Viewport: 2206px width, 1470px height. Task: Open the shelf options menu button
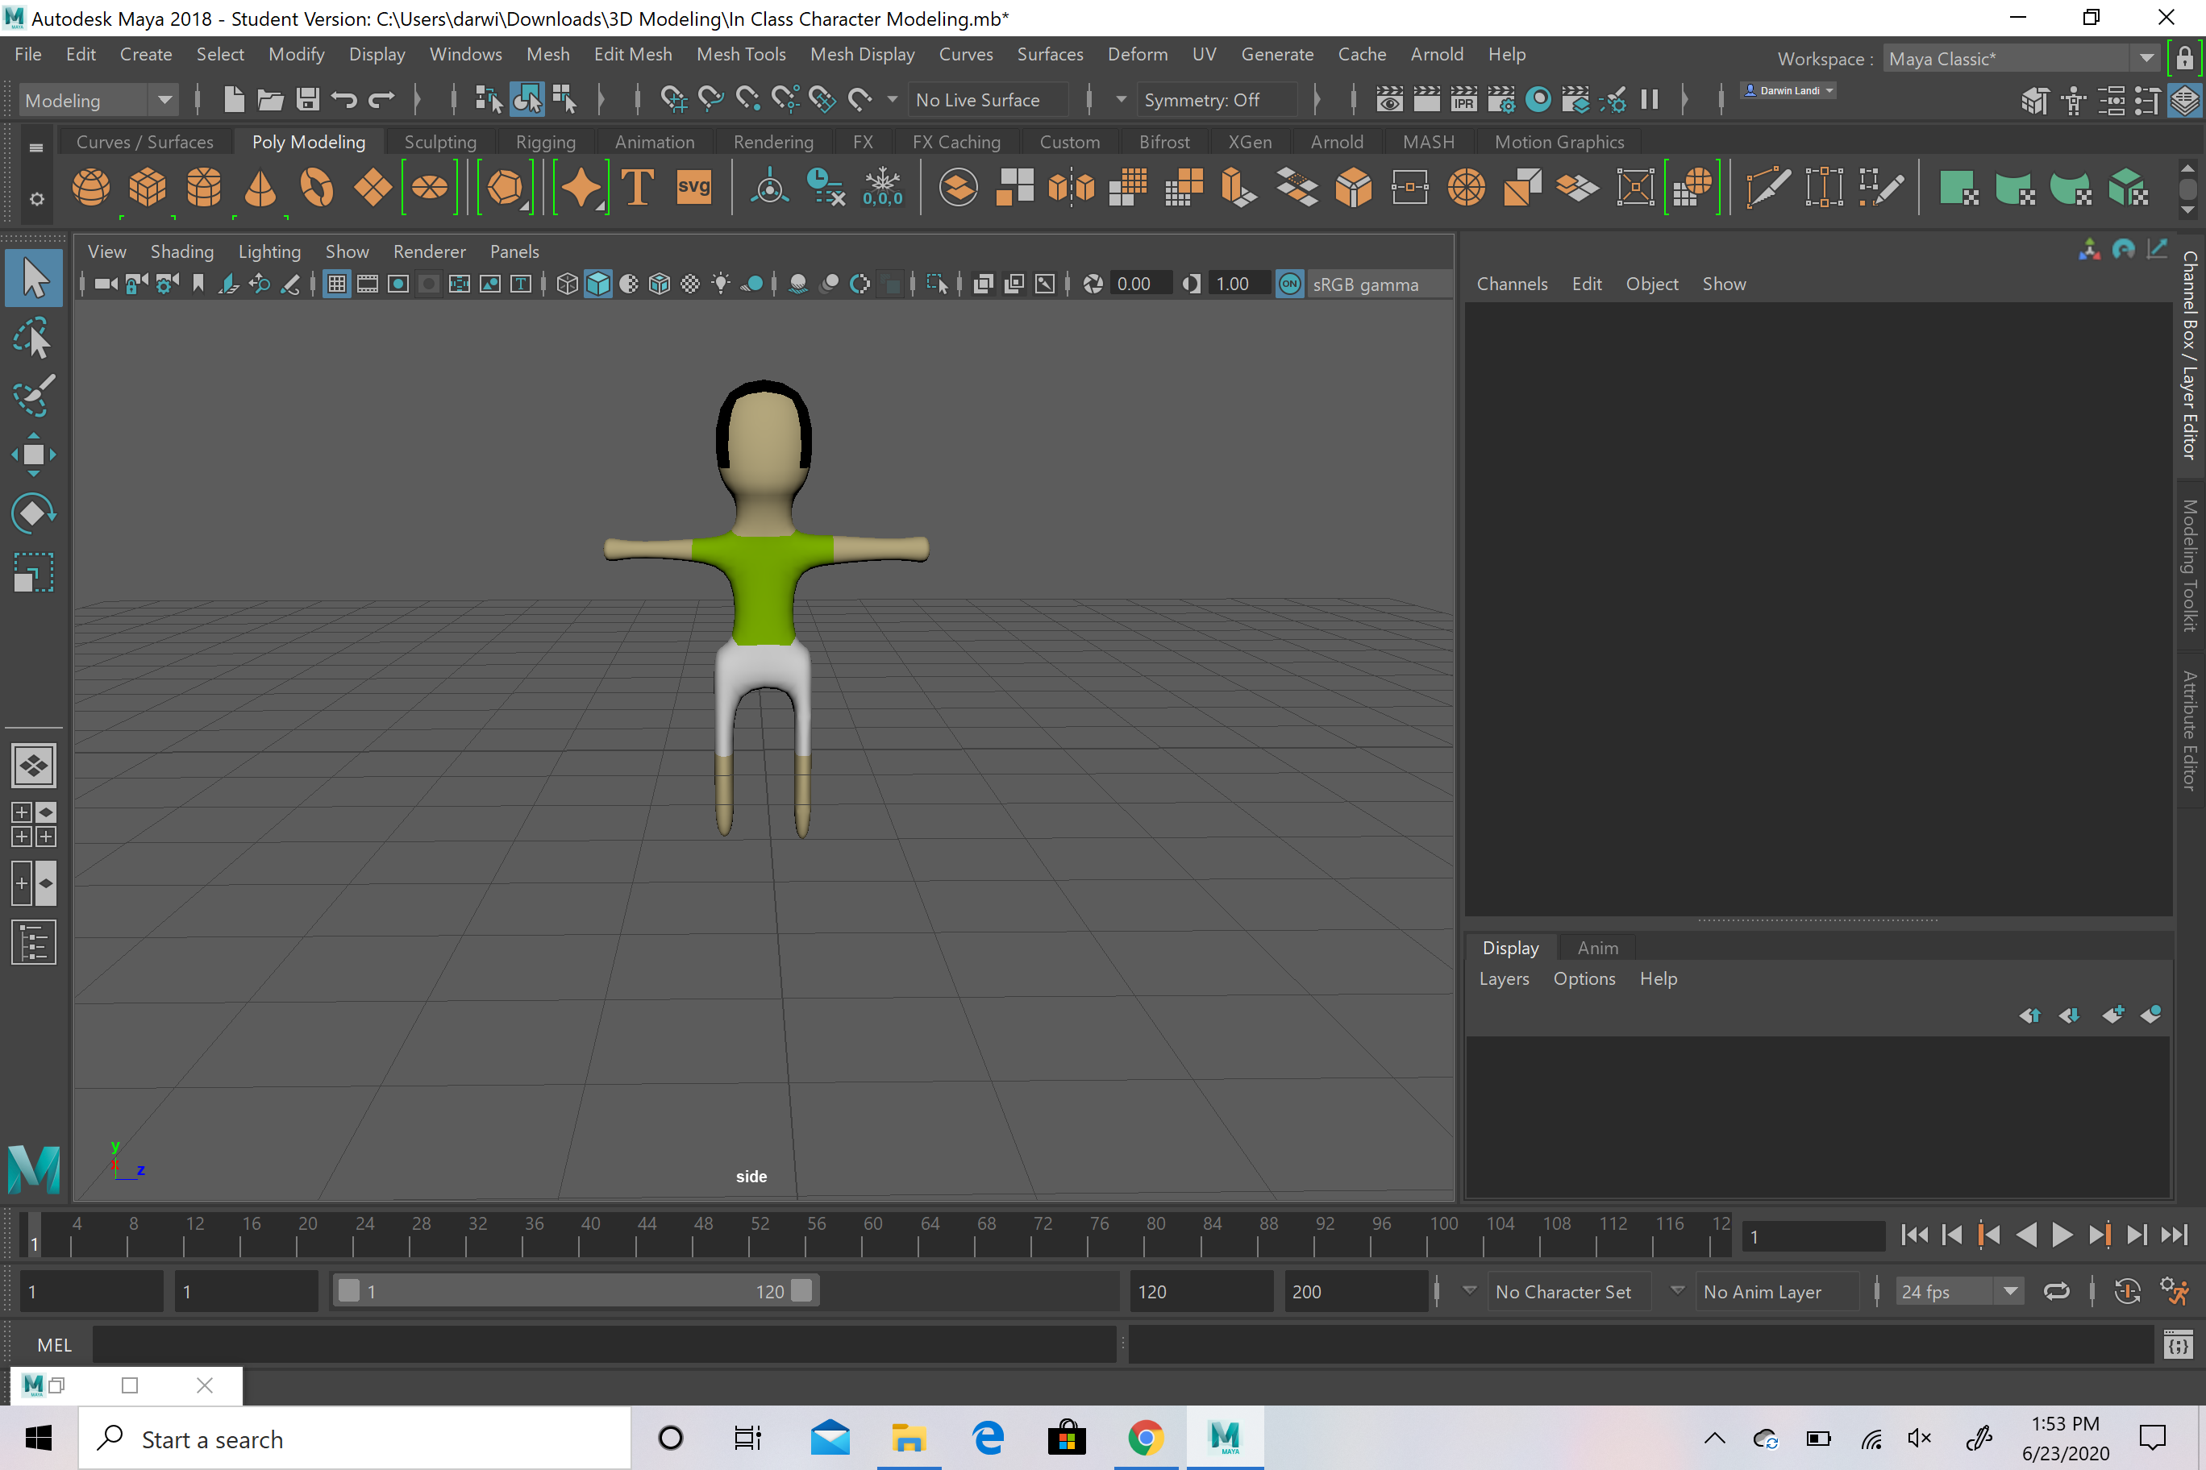click(35, 199)
